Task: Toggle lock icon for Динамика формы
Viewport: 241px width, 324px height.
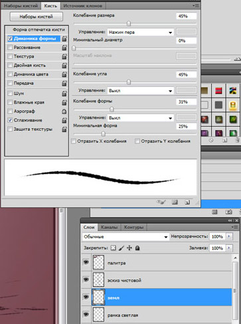Action: pos(64,39)
